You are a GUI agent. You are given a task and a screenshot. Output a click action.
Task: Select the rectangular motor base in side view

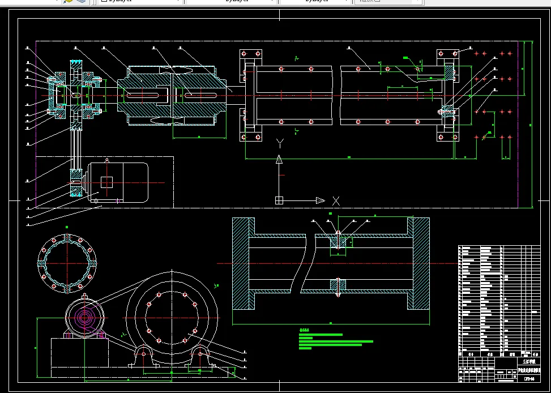(x=80, y=353)
